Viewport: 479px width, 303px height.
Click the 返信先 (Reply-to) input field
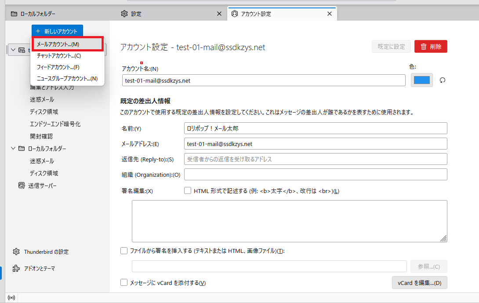315,159
